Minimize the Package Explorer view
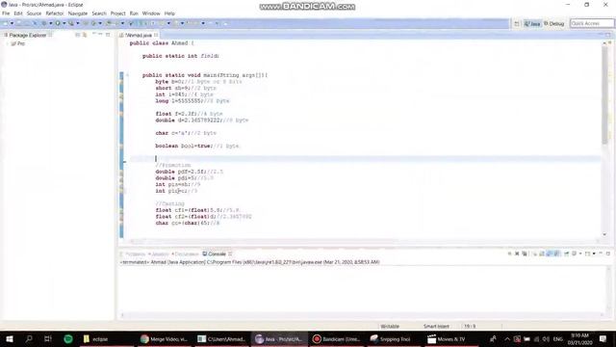616x347 pixels. tap(100, 35)
